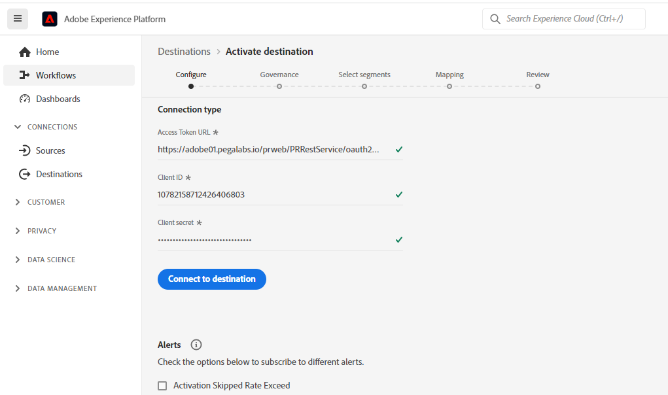The width and height of the screenshot is (668, 395).
Task: Click the Workflows sidebar icon
Action: point(25,75)
